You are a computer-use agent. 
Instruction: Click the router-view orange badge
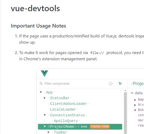pyautogui.click(x=100, y=126)
